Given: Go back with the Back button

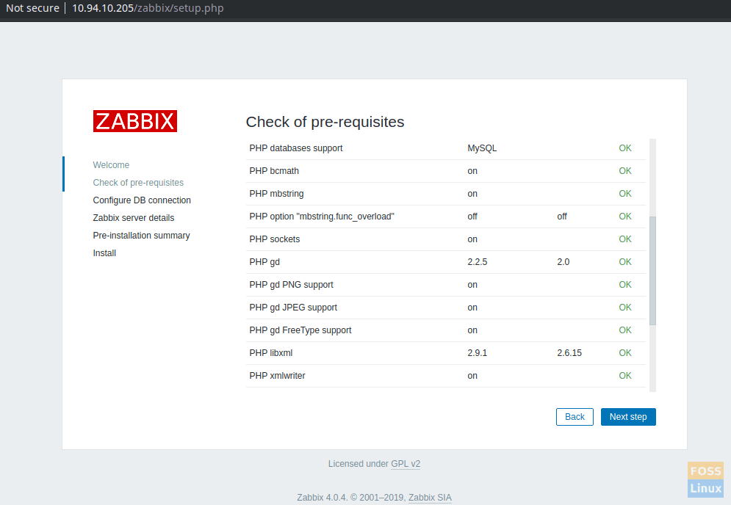Looking at the screenshot, I should [x=575, y=417].
